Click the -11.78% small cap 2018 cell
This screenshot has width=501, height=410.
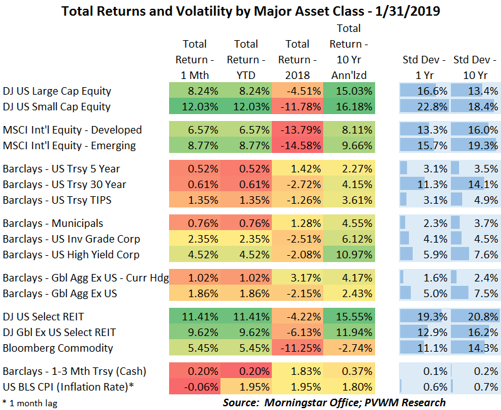297,107
